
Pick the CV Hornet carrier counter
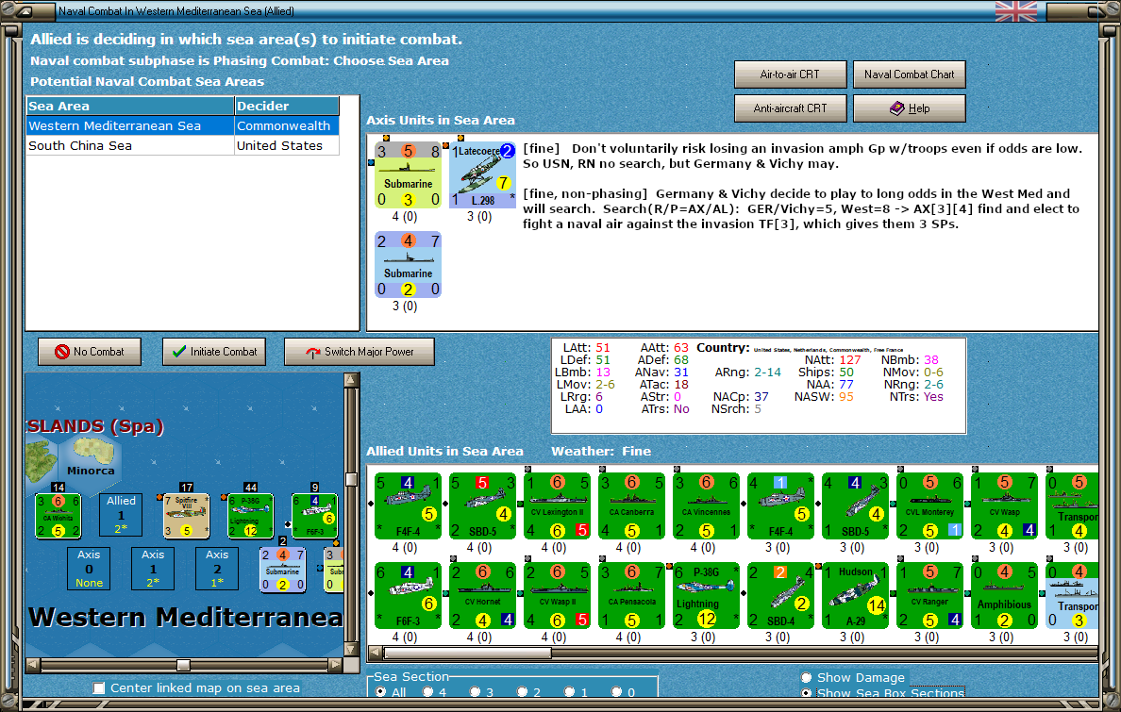[483, 595]
